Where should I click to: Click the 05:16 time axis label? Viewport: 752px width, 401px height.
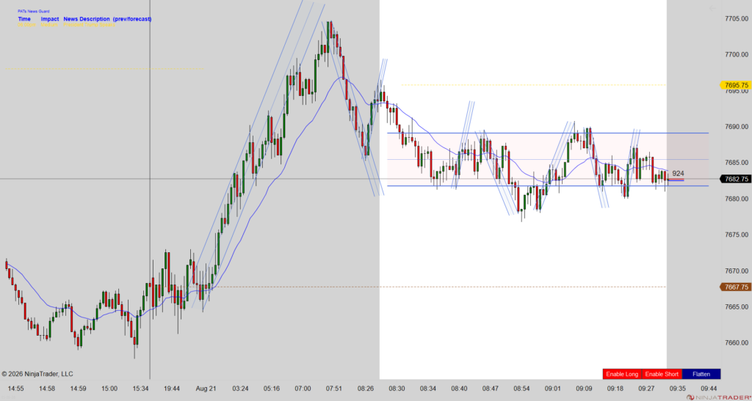click(272, 388)
